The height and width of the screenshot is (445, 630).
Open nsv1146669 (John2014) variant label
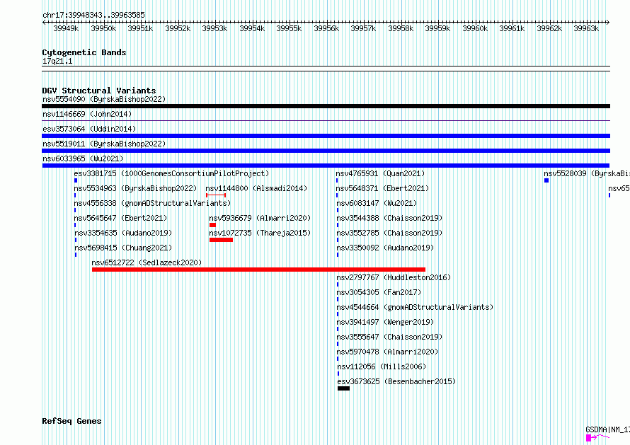87,114
